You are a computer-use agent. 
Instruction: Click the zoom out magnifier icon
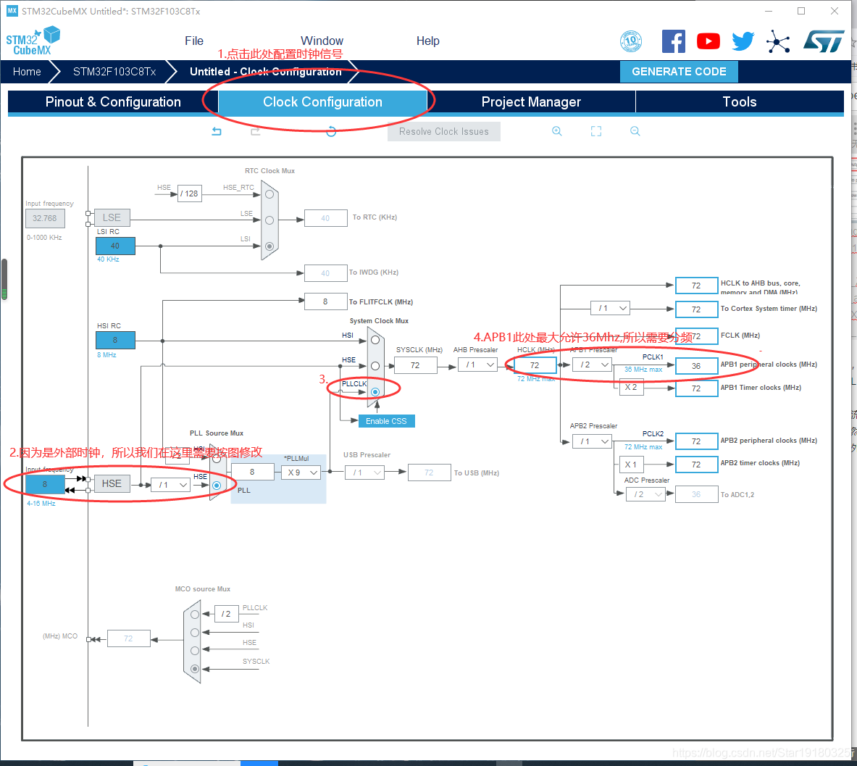(x=635, y=131)
